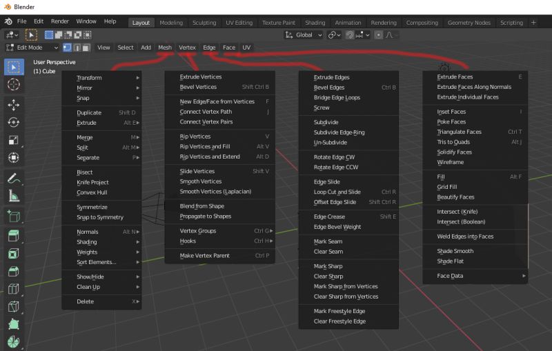This screenshot has width=552, height=351.
Task: Open the Edge menu
Action: point(209,48)
